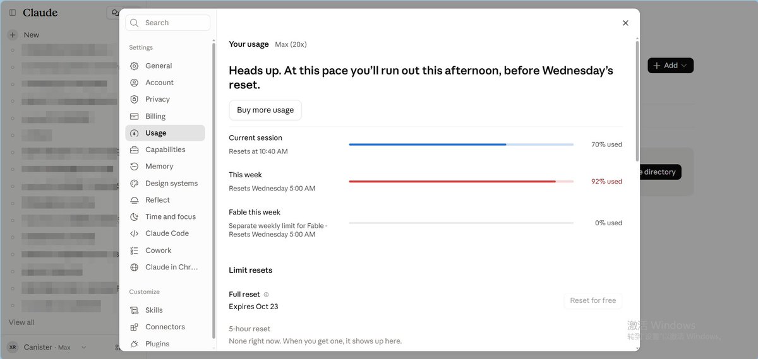Click the Usage gauge icon

(x=134, y=133)
